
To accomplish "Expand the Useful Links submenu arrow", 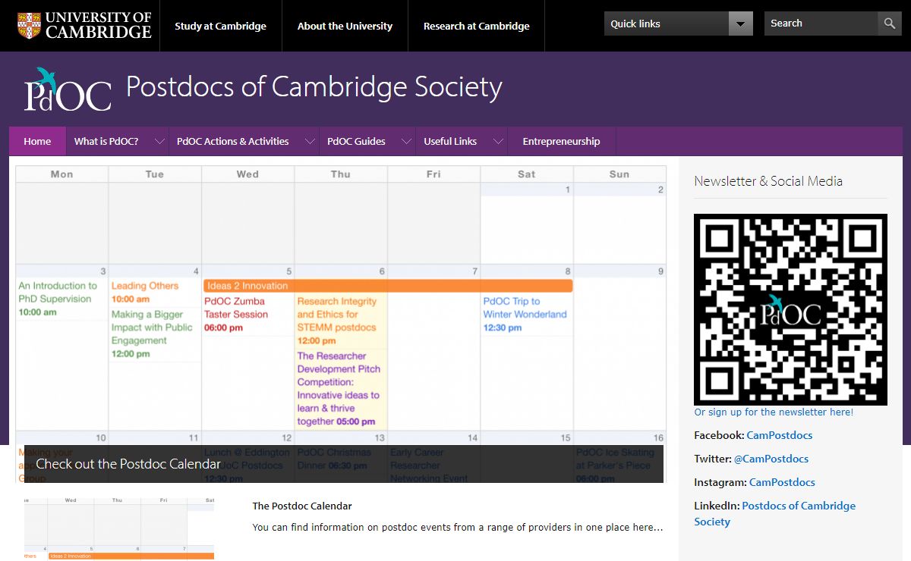I will [x=498, y=141].
